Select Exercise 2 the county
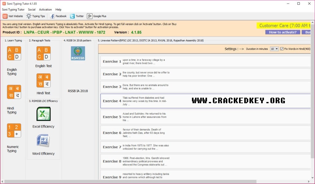Image resolution: width=315 pixels, height=184 pixels. [205, 74]
